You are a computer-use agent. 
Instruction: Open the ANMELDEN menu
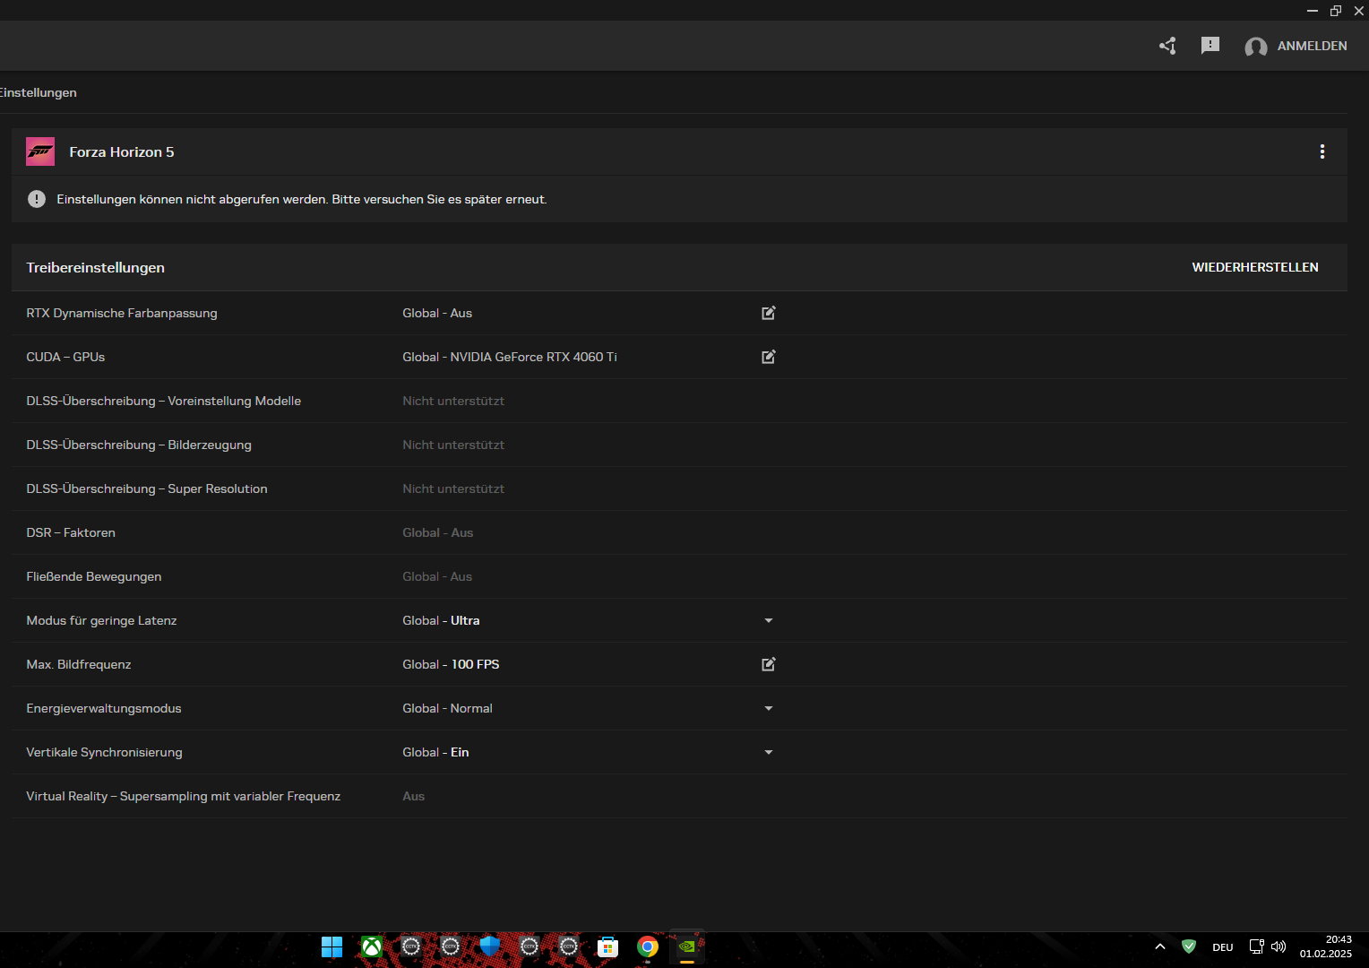pyautogui.click(x=1296, y=46)
